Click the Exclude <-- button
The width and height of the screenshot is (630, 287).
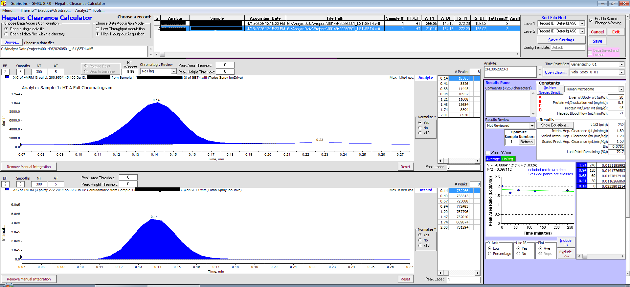click(x=566, y=254)
